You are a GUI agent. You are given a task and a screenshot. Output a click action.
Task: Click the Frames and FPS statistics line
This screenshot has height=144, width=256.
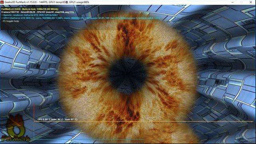pos(38,12)
